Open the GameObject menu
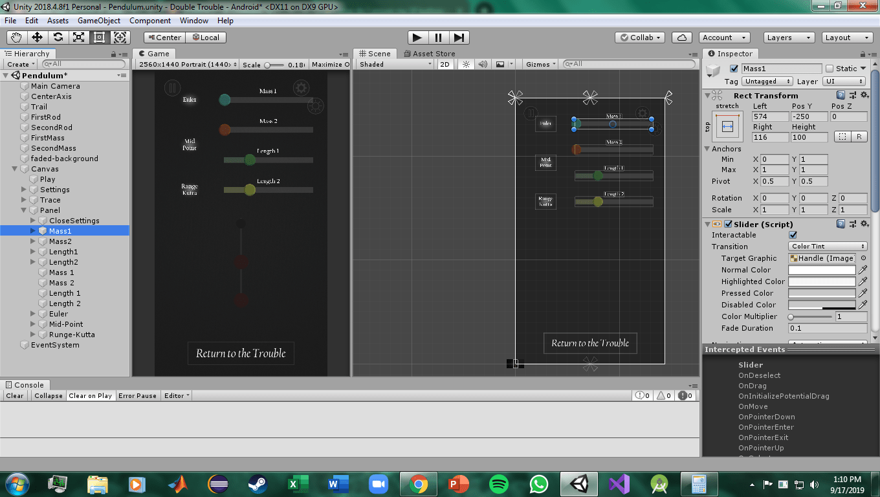This screenshot has width=880, height=497. point(99,21)
